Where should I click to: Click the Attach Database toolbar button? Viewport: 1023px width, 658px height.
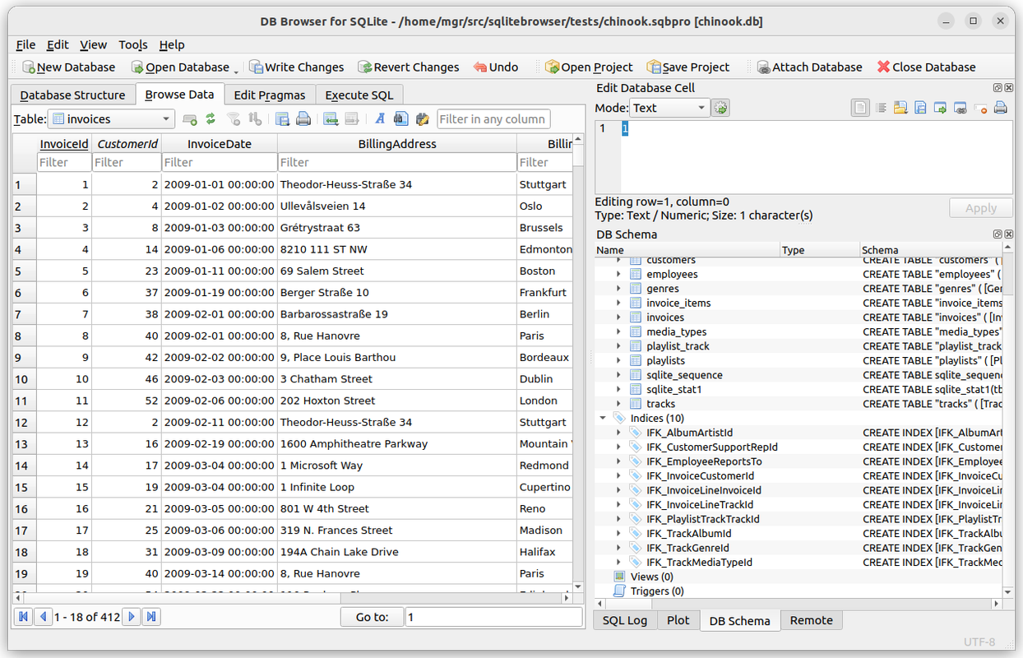click(x=809, y=67)
